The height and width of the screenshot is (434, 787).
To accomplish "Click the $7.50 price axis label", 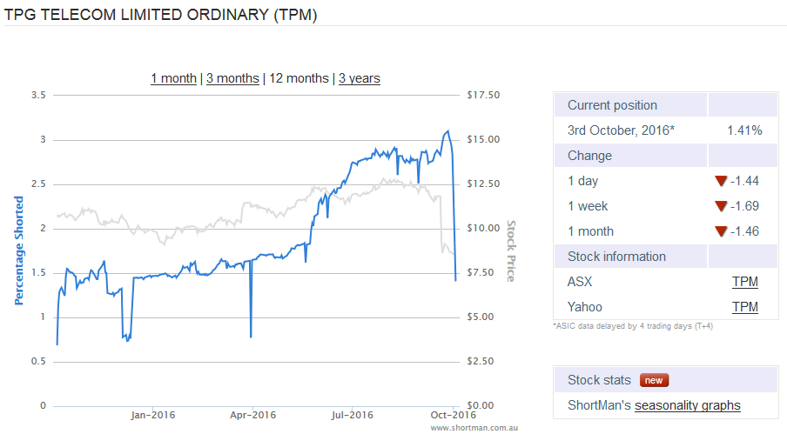I will (481, 272).
